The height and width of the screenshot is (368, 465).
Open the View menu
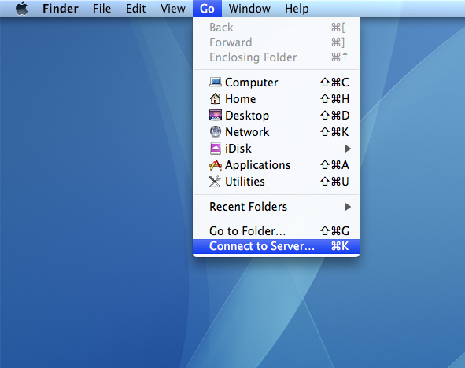pyautogui.click(x=173, y=9)
